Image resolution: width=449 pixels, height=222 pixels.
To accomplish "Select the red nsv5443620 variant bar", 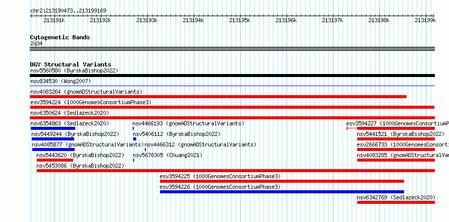I will [55, 160].
